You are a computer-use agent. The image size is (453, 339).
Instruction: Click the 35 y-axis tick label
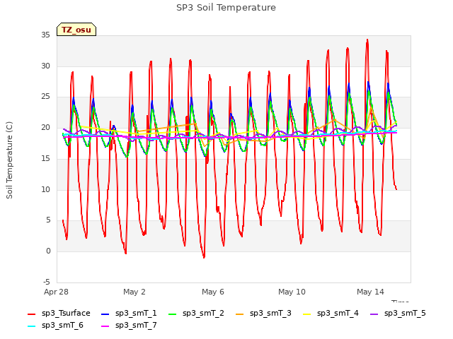coord(45,35)
